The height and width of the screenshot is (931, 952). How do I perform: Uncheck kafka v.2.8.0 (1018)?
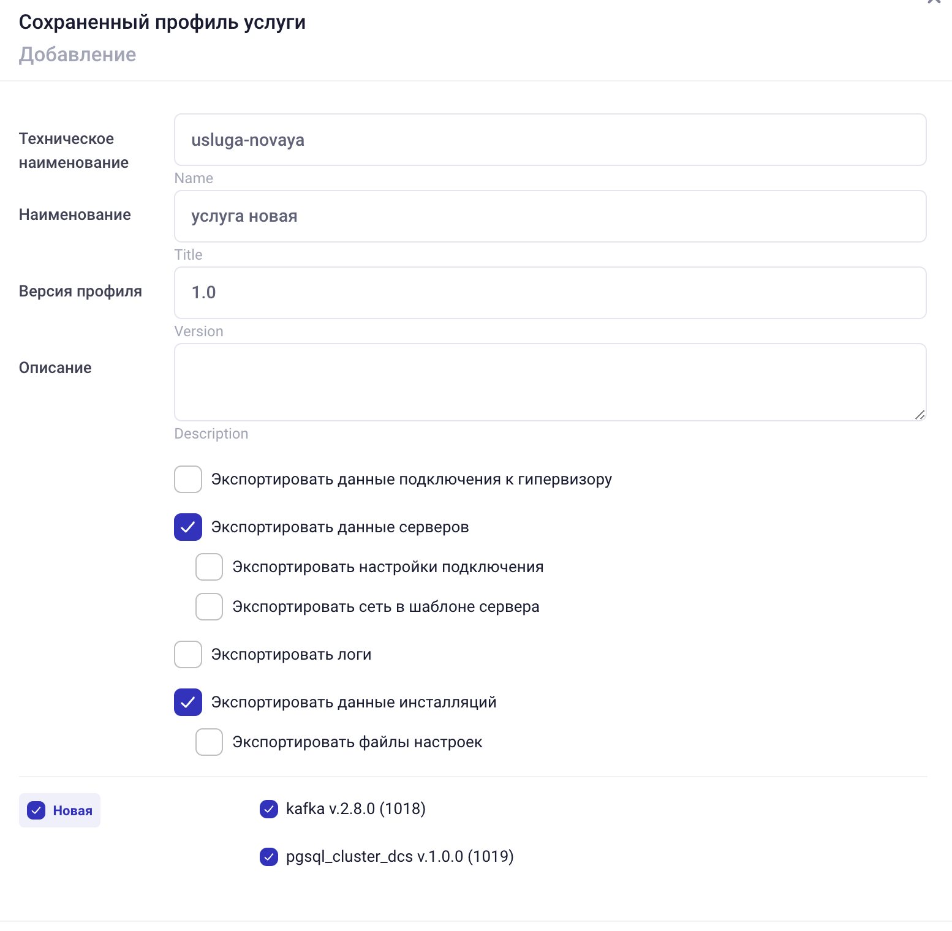(x=269, y=809)
